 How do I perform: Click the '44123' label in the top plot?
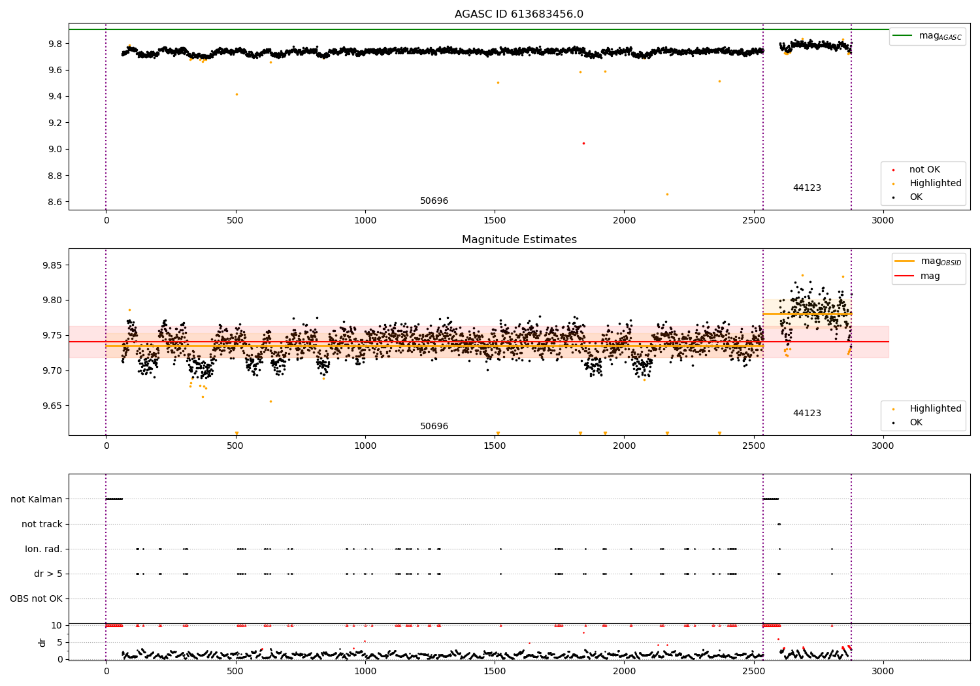point(807,188)
